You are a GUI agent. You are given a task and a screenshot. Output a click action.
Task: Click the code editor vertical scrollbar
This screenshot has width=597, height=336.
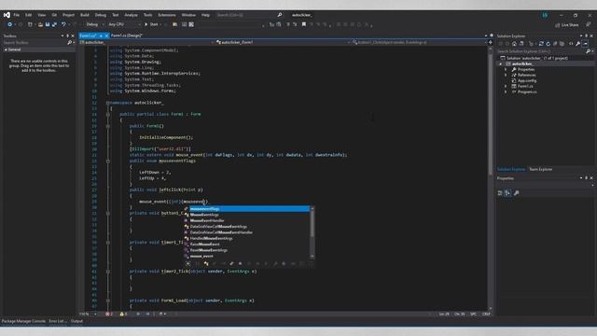point(491,177)
